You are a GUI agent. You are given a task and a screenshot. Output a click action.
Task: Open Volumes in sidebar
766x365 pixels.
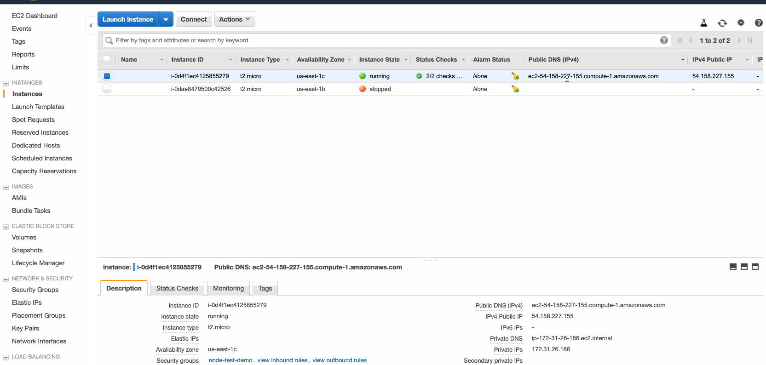(x=24, y=237)
